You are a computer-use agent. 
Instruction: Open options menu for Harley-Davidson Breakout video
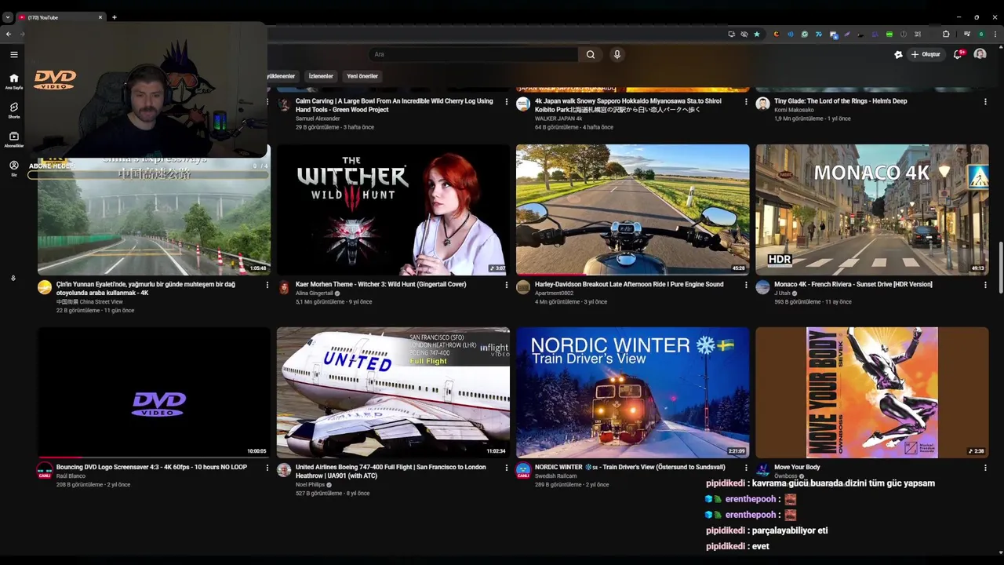pyautogui.click(x=746, y=285)
